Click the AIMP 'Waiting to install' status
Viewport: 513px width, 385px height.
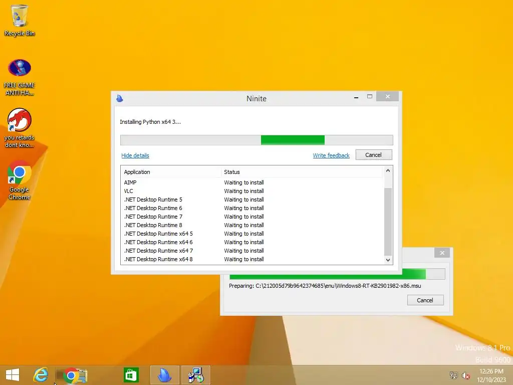(244, 182)
